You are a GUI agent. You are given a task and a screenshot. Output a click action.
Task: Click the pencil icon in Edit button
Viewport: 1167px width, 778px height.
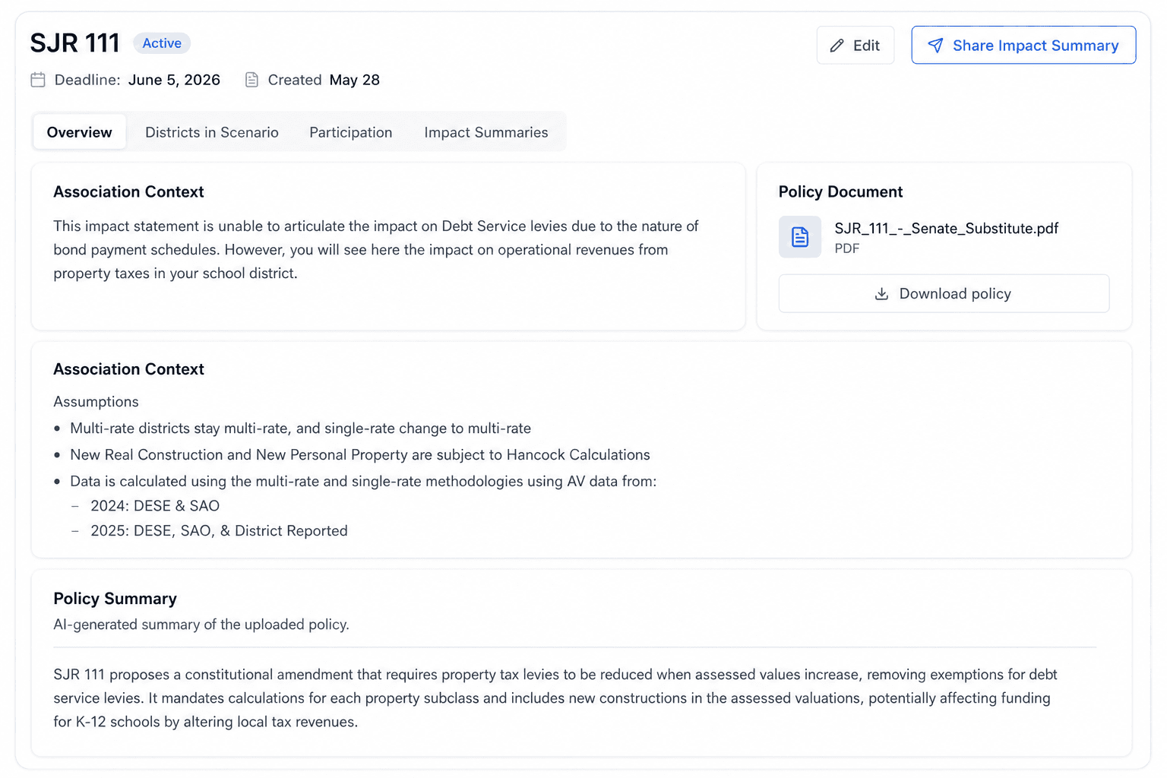coord(837,46)
